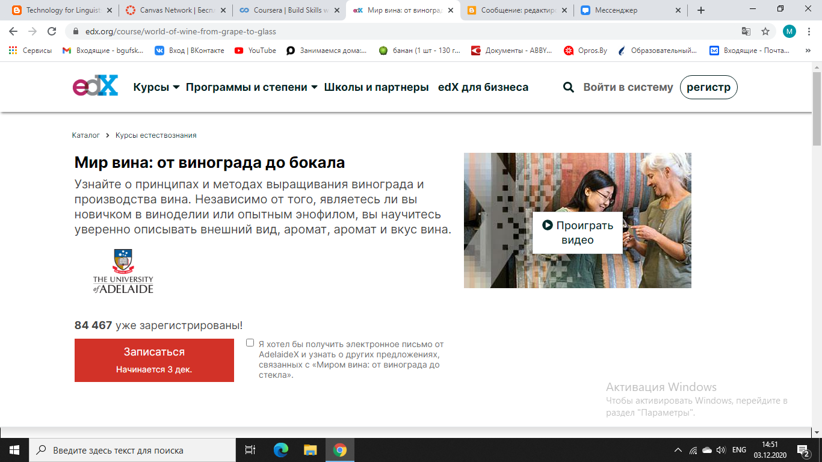Open Занимаемся дома bookmark

click(x=327, y=51)
